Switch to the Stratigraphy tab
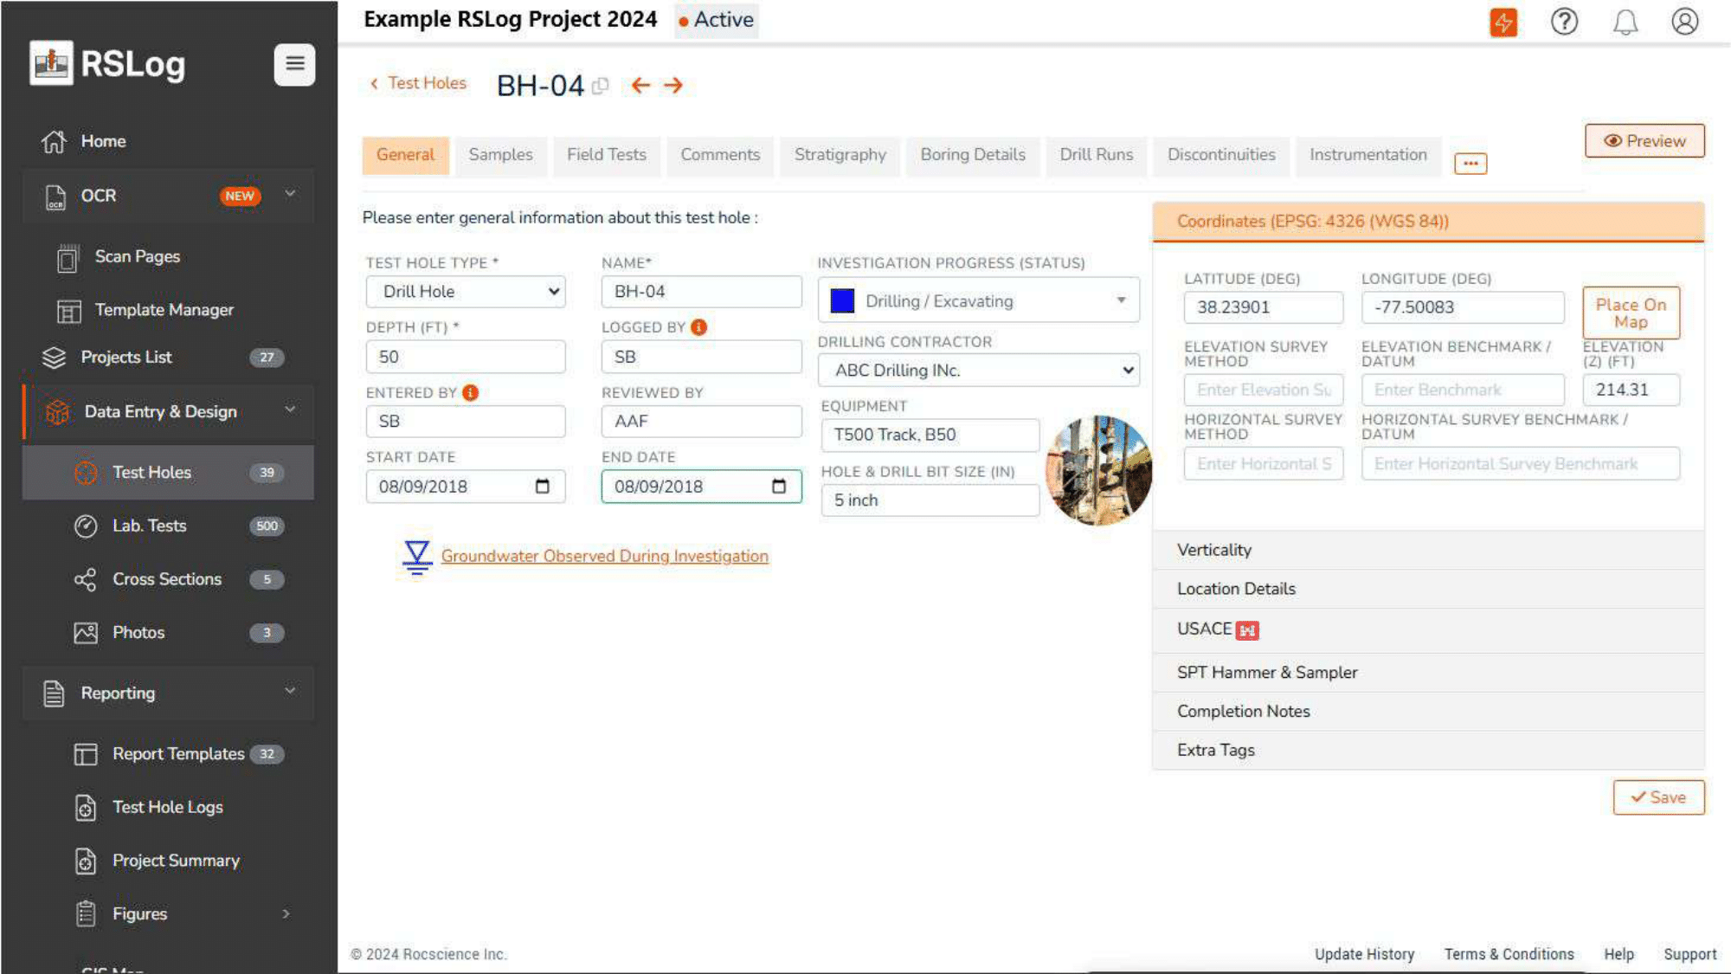The width and height of the screenshot is (1731, 974). (x=840, y=155)
